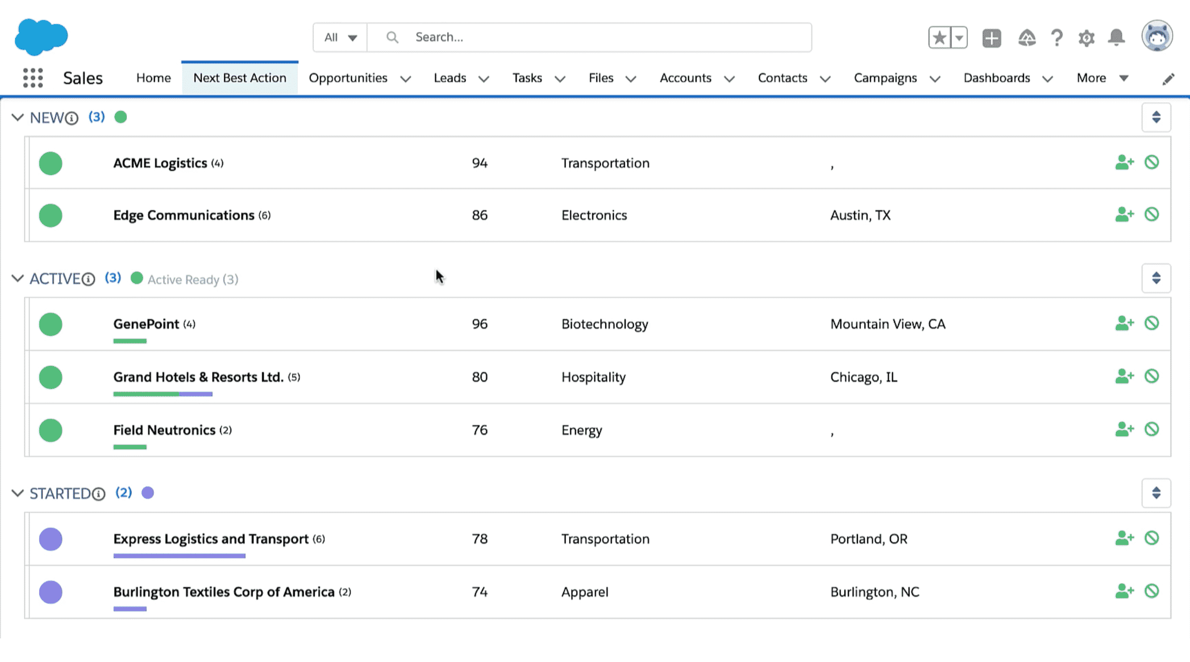Image resolution: width=1190 pixels, height=662 pixels.
Task: Dismiss icon for Express Logistics and Transport
Action: pyautogui.click(x=1151, y=538)
